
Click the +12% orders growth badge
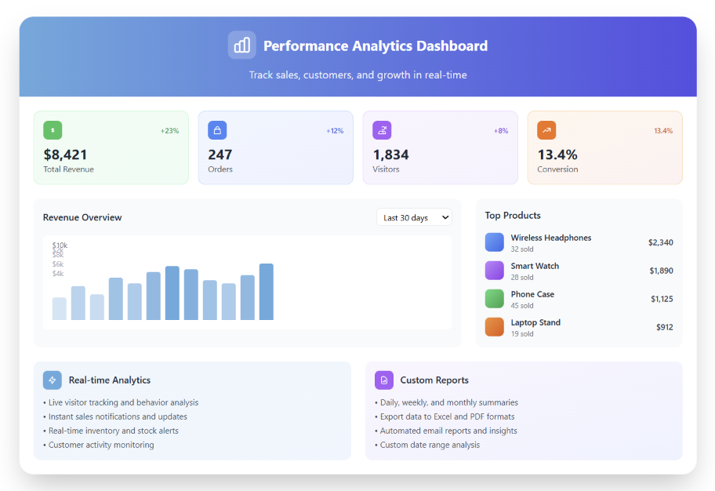tap(335, 131)
